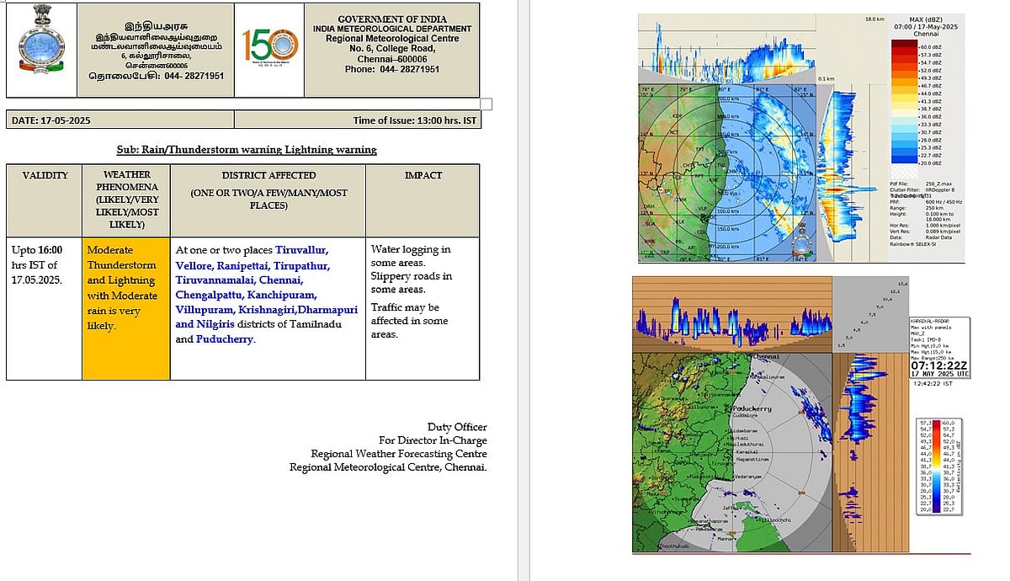1010x581 pixels.
Task: Click the 20.0 dBZ blue swatch in Chennai legend
Action: click(x=906, y=163)
